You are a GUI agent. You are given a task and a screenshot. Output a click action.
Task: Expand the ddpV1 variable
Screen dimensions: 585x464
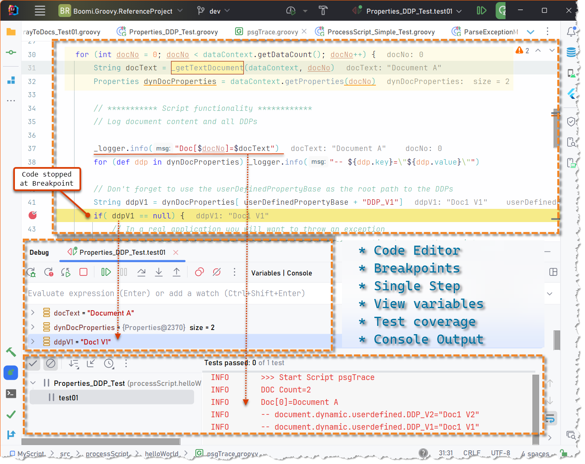[33, 342]
